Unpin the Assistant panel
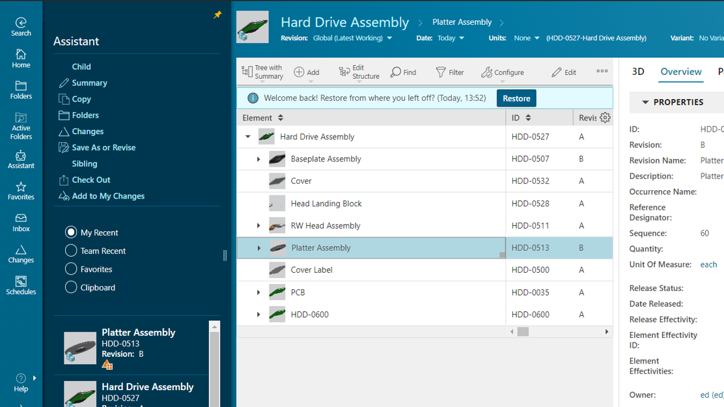 (217, 14)
